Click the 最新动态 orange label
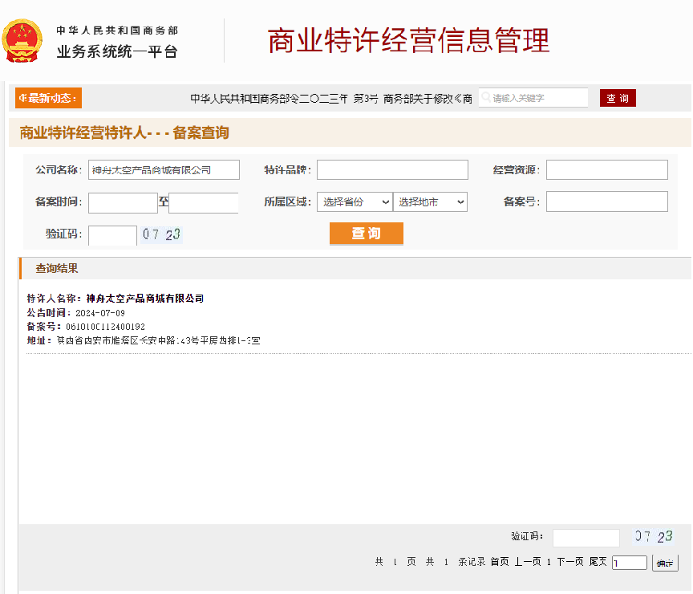 pos(48,98)
